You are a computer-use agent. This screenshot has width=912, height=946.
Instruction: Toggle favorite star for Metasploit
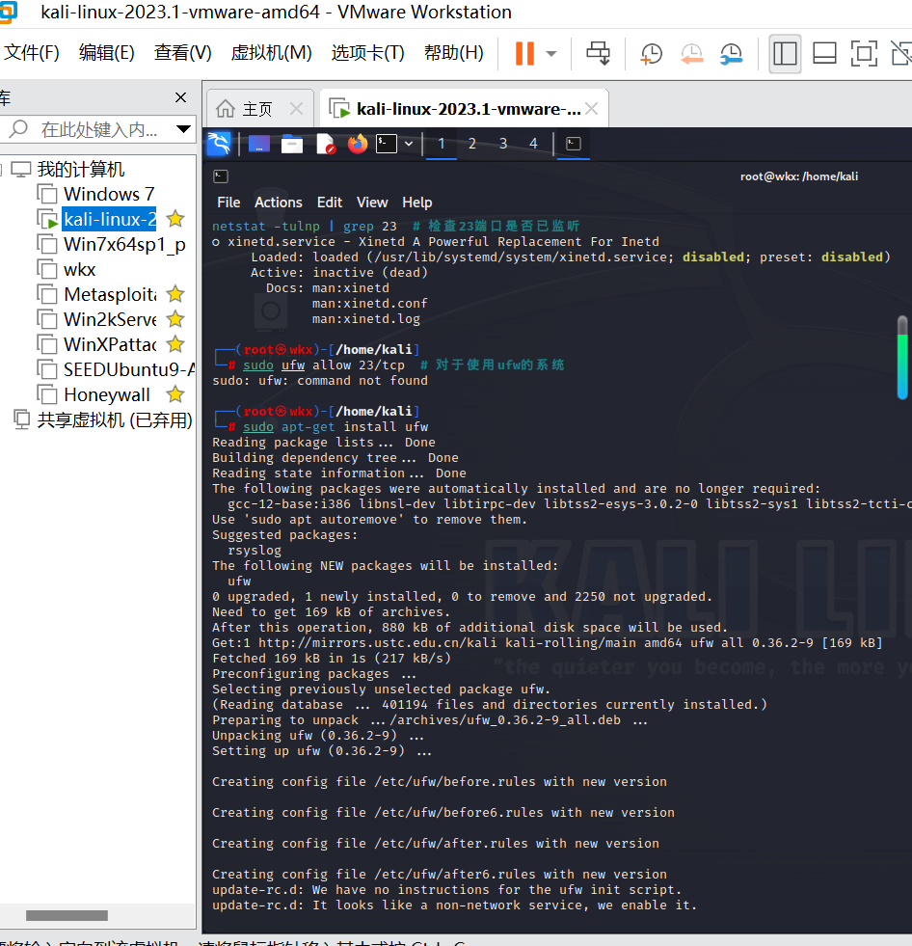tap(175, 294)
